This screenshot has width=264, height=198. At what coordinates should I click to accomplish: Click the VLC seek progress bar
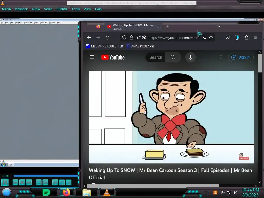[46, 176]
